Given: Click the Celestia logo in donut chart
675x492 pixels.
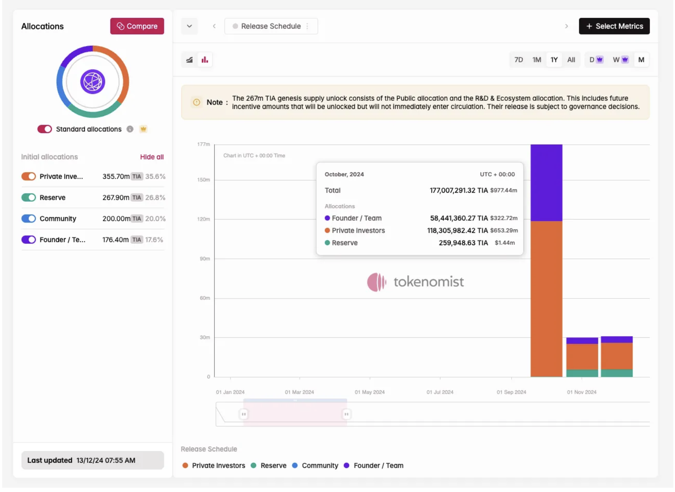Looking at the screenshot, I should (x=93, y=82).
